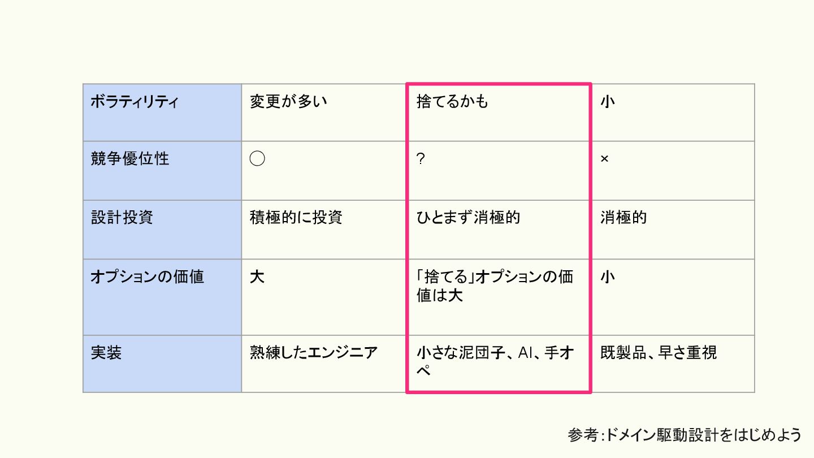The height and width of the screenshot is (458, 814).
Task: Select the 変更が多い table cell
Action: pyautogui.click(x=323, y=113)
